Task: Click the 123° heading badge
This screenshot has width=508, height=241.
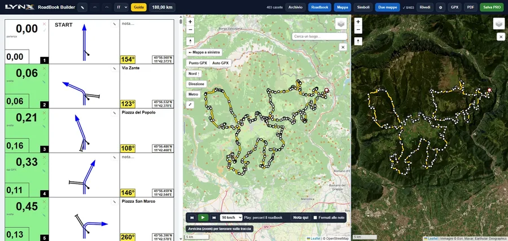Action: coord(128,104)
